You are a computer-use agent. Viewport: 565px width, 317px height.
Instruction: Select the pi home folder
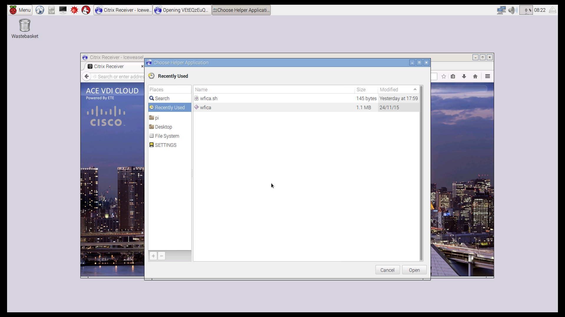pyautogui.click(x=157, y=118)
